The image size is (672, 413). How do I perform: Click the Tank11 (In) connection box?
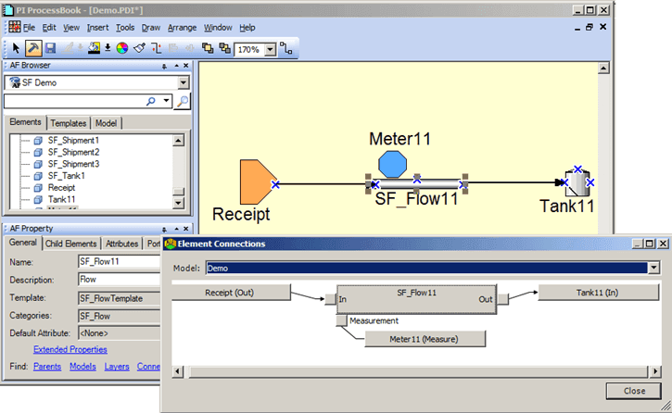(598, 293)
